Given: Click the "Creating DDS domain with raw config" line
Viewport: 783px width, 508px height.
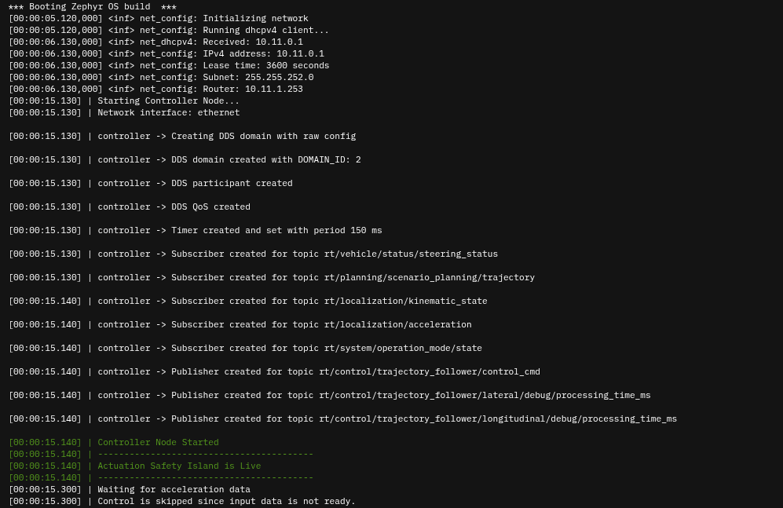Looking at the screenshot, I should pyautogui.click(x=181, y=136).
